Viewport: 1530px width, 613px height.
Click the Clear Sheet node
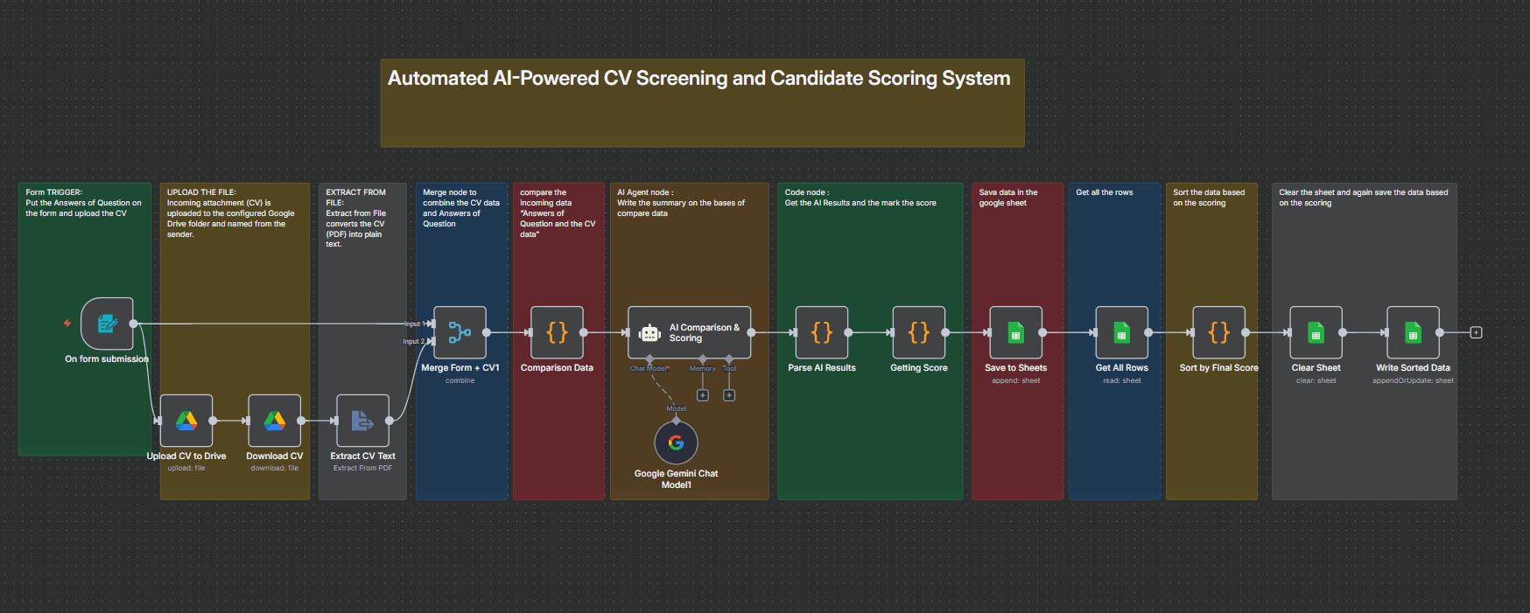click(1316, 332)
